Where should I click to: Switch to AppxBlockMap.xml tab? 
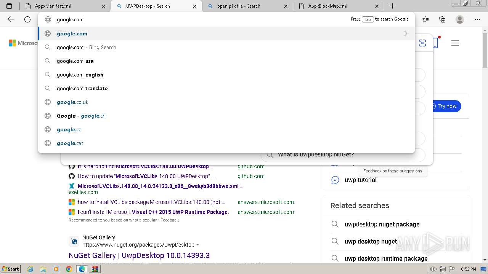tap(338, 6)
